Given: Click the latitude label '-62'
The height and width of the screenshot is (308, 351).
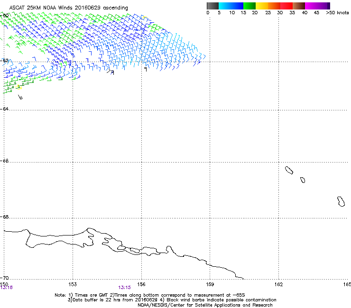Looking at the screenshot, I should [x=4, y=60].
